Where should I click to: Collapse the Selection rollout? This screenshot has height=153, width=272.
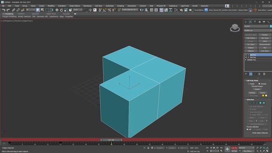[x=245, y=99]
